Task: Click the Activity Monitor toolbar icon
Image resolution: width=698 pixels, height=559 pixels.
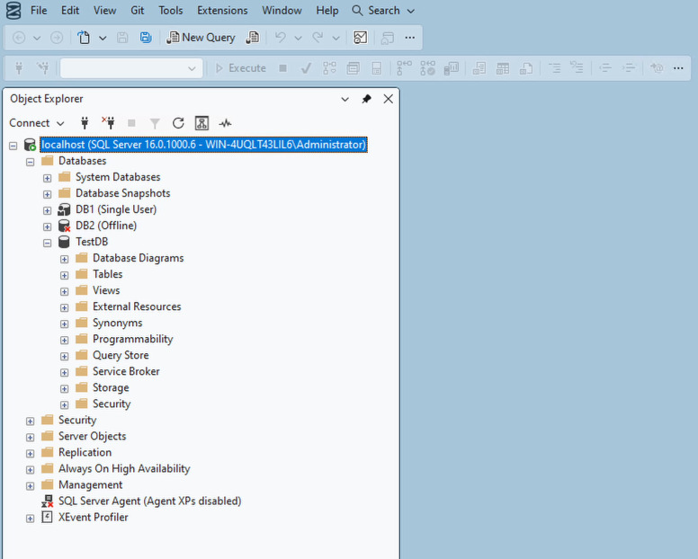Action: tap(360, 38)
